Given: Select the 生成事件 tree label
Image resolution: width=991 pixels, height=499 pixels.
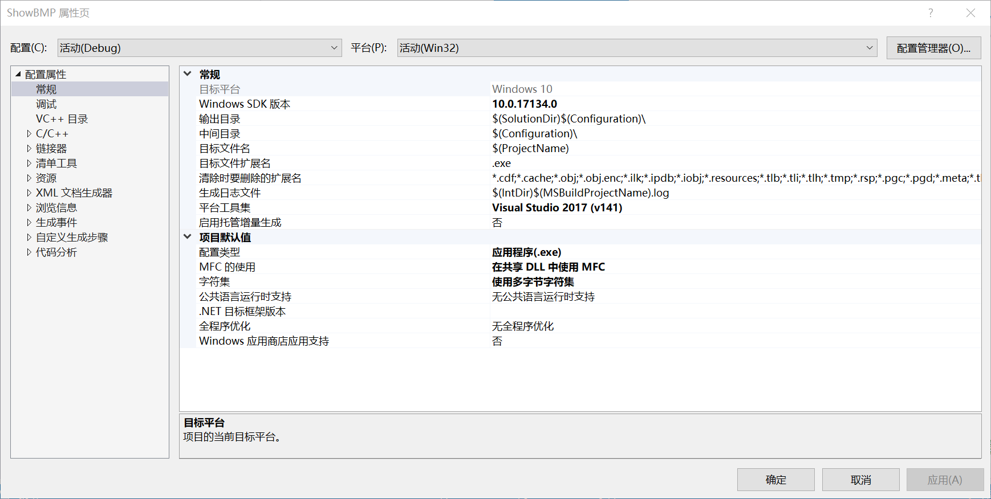Looking at the screenshot, I should click(56, 222).
